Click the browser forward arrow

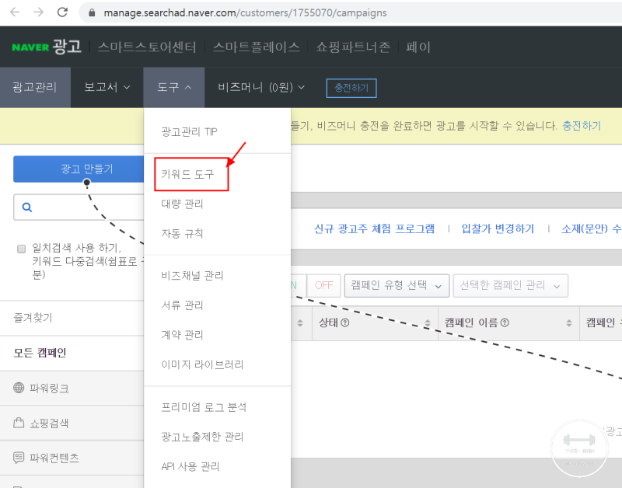coord(38,12)
